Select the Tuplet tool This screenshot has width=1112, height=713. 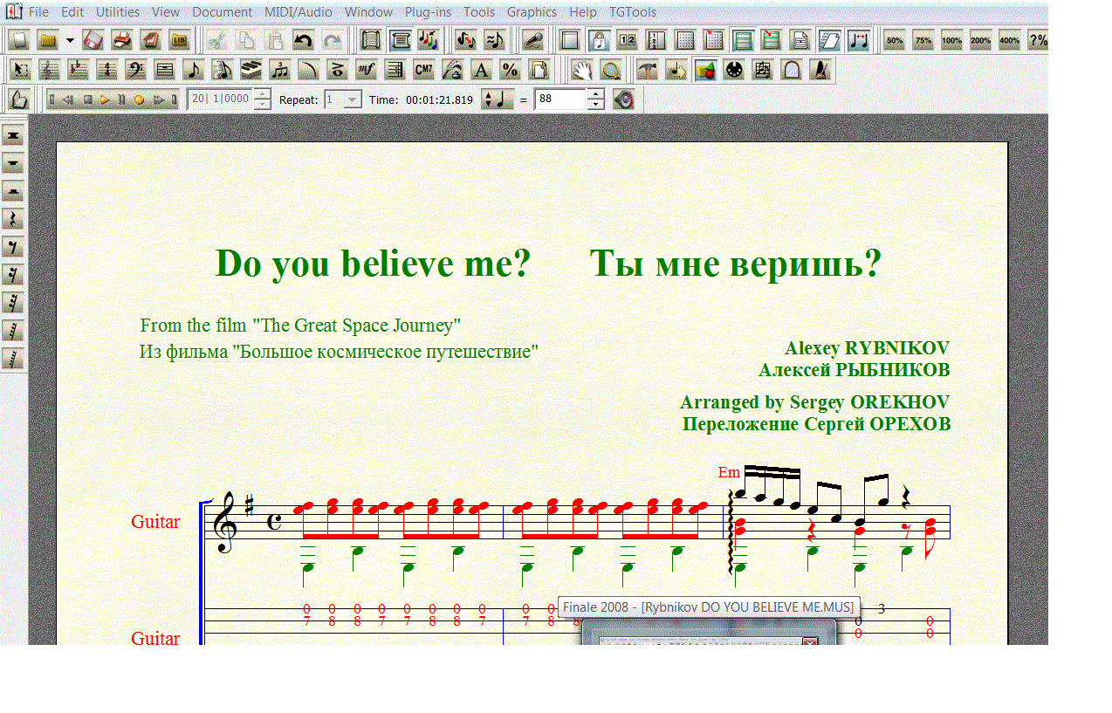coord(280,70)
